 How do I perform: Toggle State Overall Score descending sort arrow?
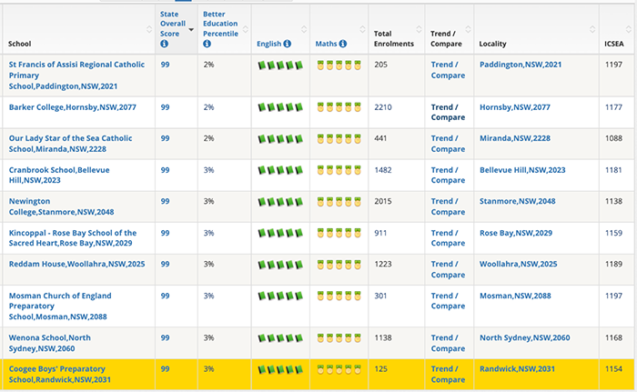[191, 30]
